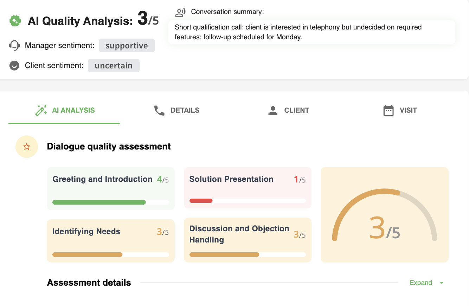Click the person silhouette Client icon

coord(273,111)
